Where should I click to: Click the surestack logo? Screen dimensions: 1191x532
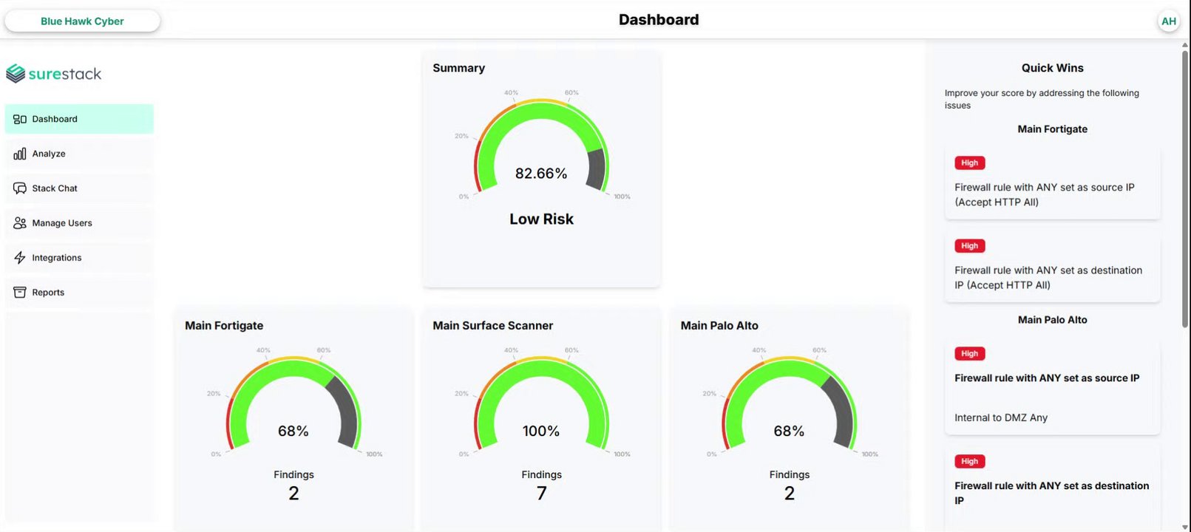pyautogui.click(x=54, y=73)
